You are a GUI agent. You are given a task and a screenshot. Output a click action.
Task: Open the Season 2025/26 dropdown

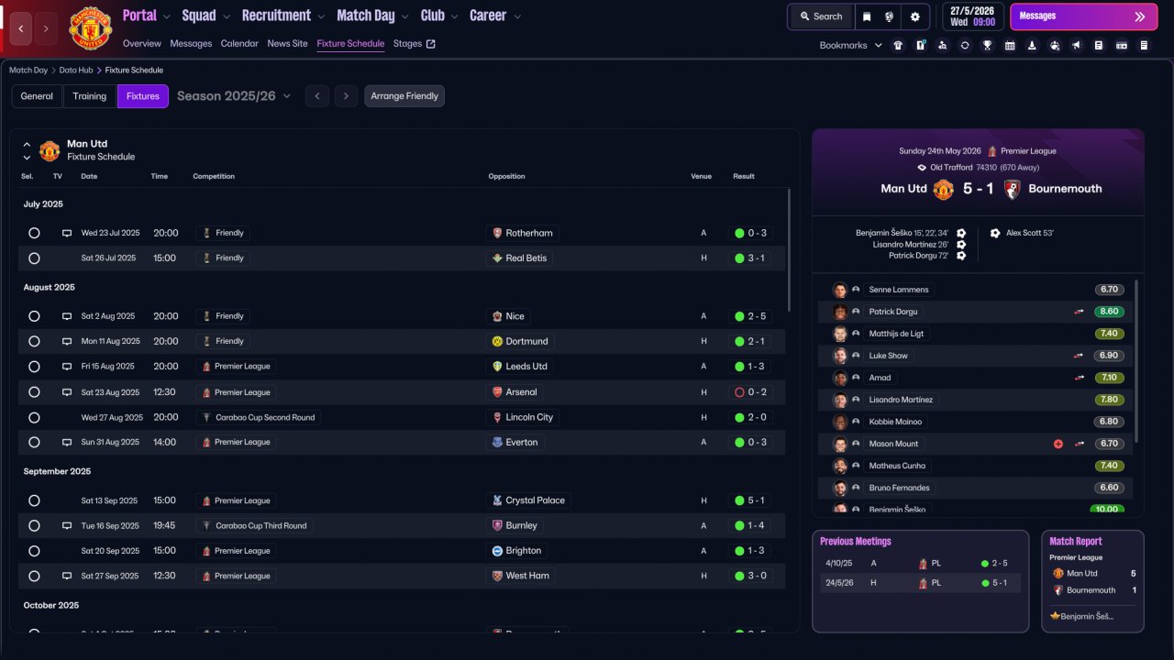click(234, 96)
